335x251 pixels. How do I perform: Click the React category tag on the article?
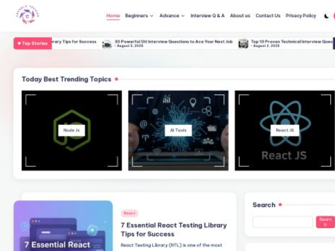pyautogui.click(x=130, y=213)
